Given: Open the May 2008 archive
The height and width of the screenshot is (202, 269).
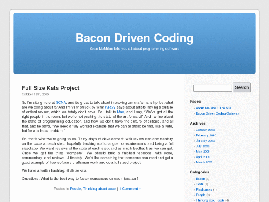Looking at the screenshot, I should click(x=203, y=152).
